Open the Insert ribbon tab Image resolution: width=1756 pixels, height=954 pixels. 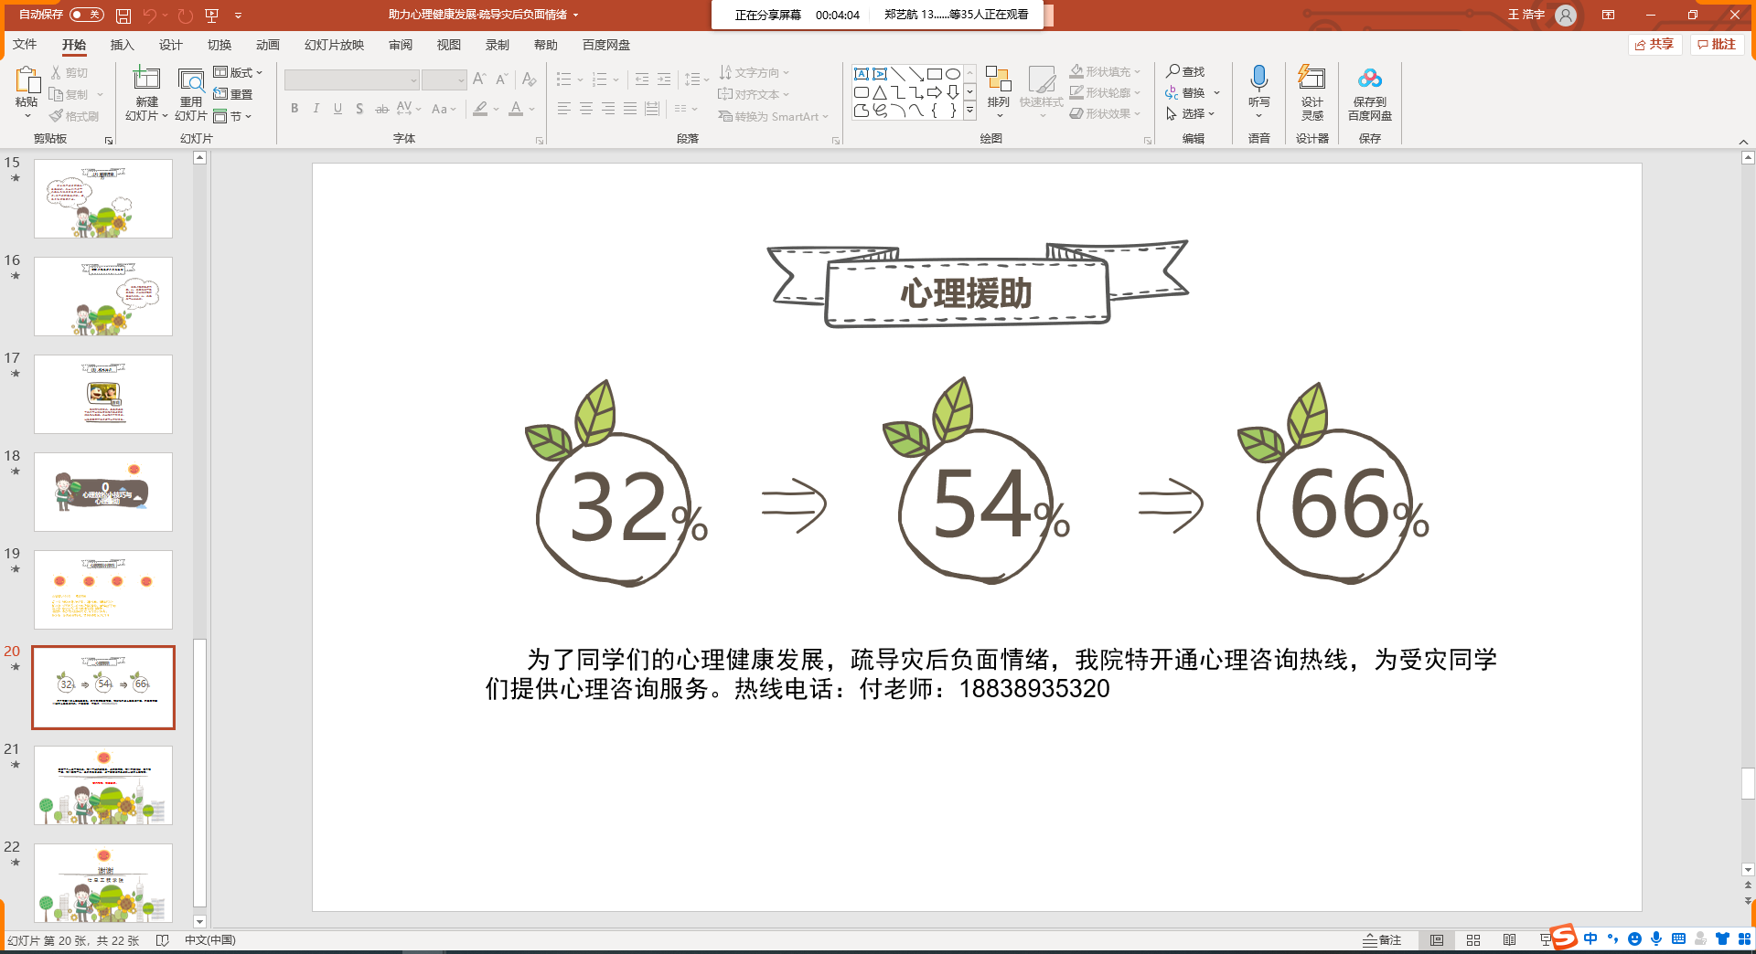(122, 45)
